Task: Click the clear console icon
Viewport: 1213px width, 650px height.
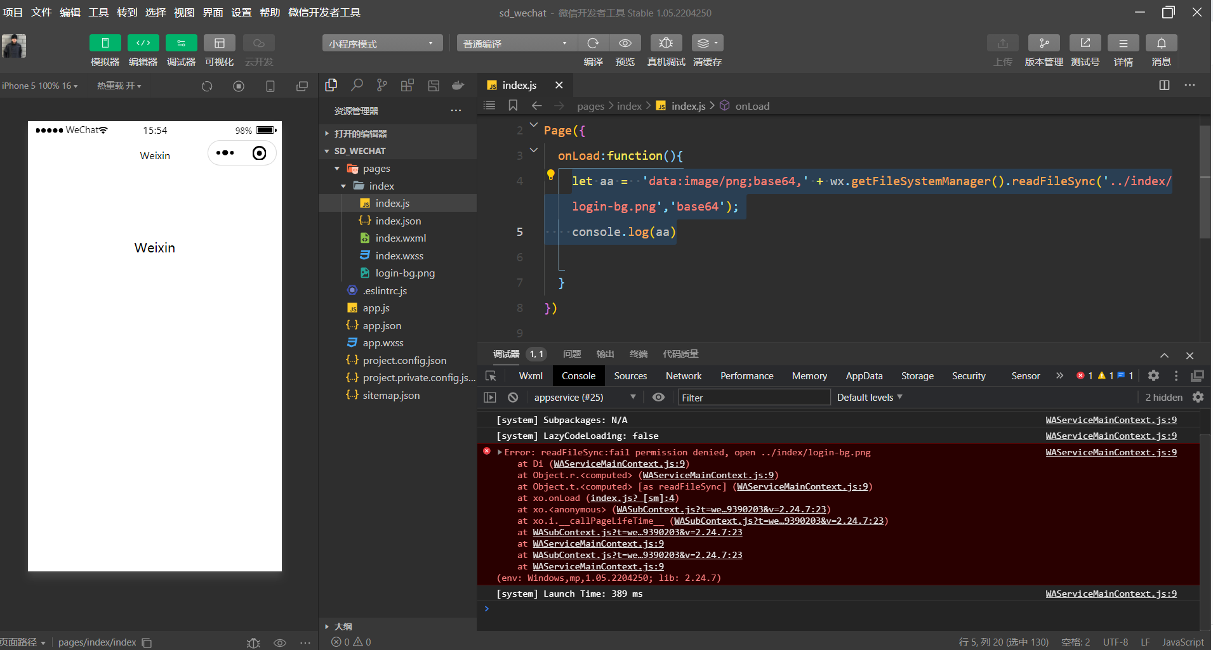Action: (513, 398)
